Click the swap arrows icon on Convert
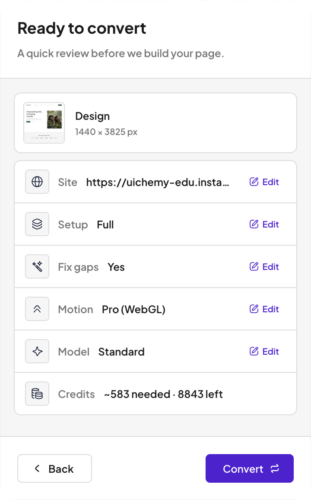This screenshot has width=311, height=500. [275, 469]
